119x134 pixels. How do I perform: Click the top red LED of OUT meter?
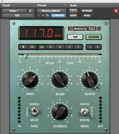[x=101, y=98]
